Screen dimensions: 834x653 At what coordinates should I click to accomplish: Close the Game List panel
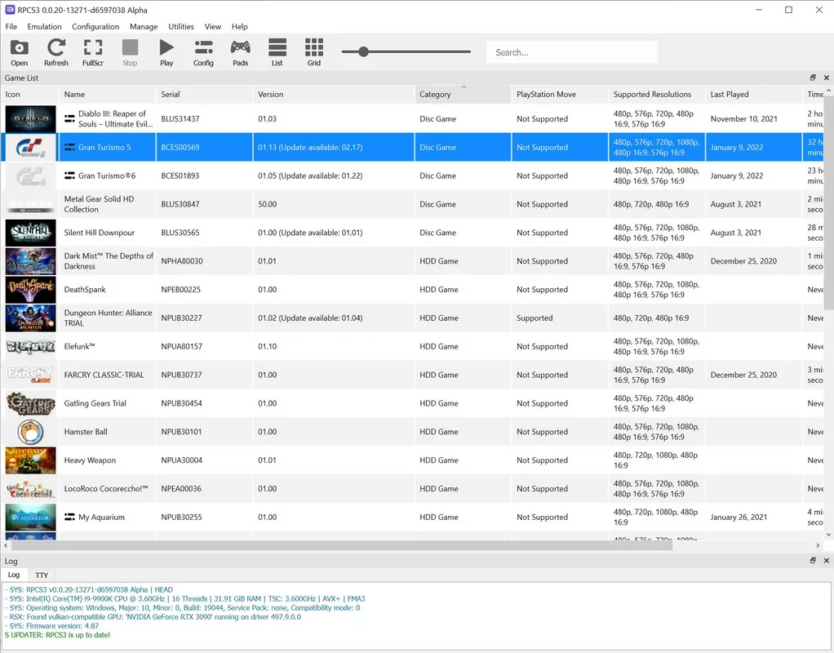pos(826,78)
